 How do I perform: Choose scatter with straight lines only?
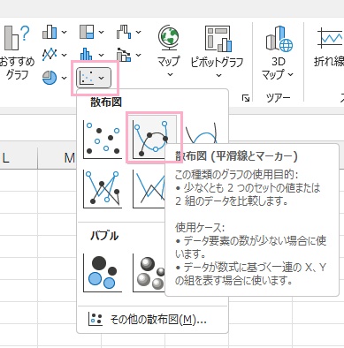[149, 189]
